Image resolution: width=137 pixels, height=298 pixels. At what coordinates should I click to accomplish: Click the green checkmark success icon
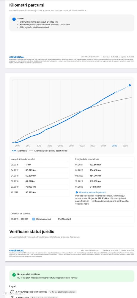coord(14,275)
